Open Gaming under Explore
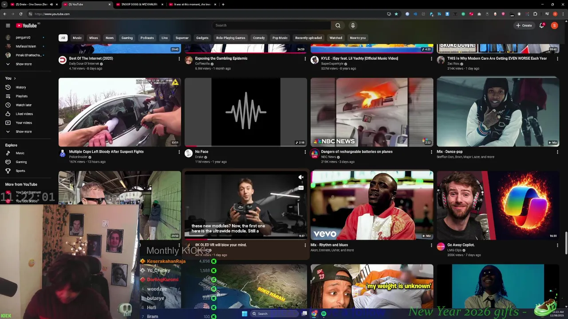This screenshot has height=319, width=568. click(x=21, y=162)
